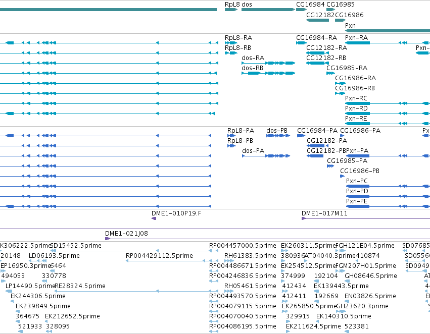Click the CG16986-PB protein label
This screenshot has height=334, width=430.
tap(360, 171)
